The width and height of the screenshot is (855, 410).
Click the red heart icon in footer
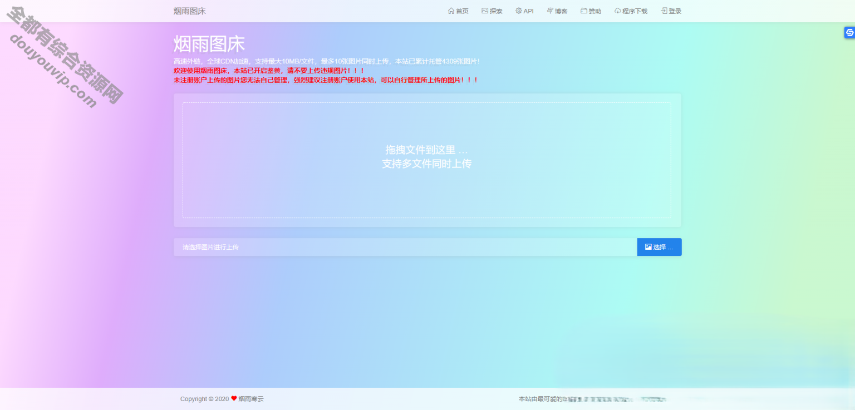pos(234,398)
